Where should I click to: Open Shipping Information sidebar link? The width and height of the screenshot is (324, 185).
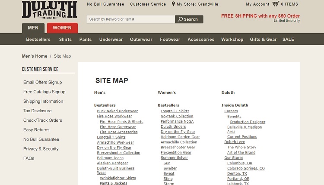click(43, 101)
